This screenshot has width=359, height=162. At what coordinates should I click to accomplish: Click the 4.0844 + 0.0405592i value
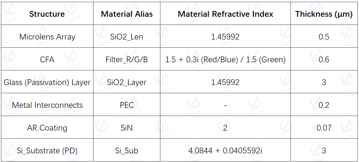click(x=225, y=150)
